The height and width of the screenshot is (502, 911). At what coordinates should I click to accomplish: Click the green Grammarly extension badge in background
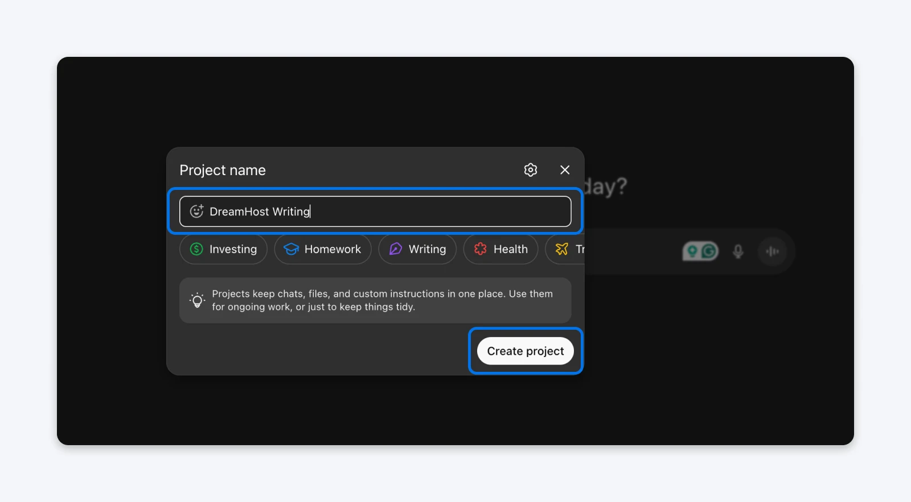click(x=700, y=251)
